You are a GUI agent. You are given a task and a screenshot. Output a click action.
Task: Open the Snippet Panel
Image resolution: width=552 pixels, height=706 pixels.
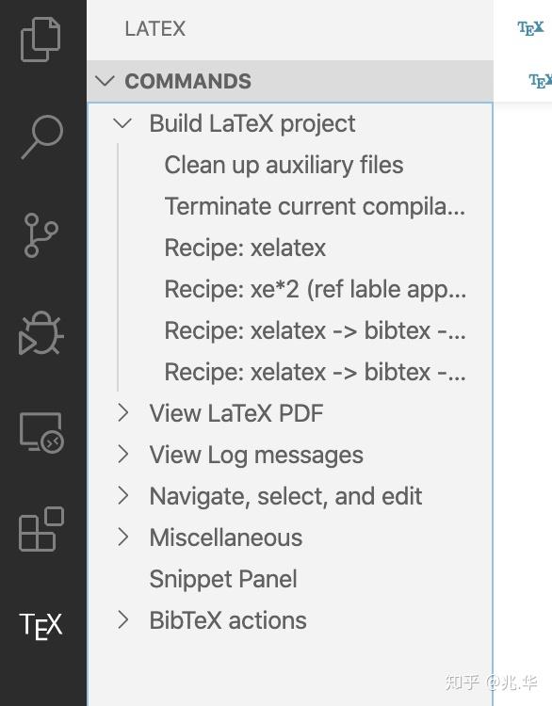tap(223, 579)
